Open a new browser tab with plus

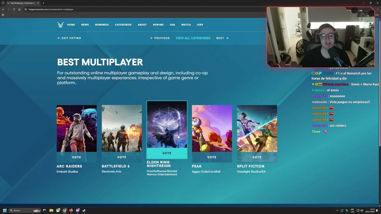click(x=43, y=3)
